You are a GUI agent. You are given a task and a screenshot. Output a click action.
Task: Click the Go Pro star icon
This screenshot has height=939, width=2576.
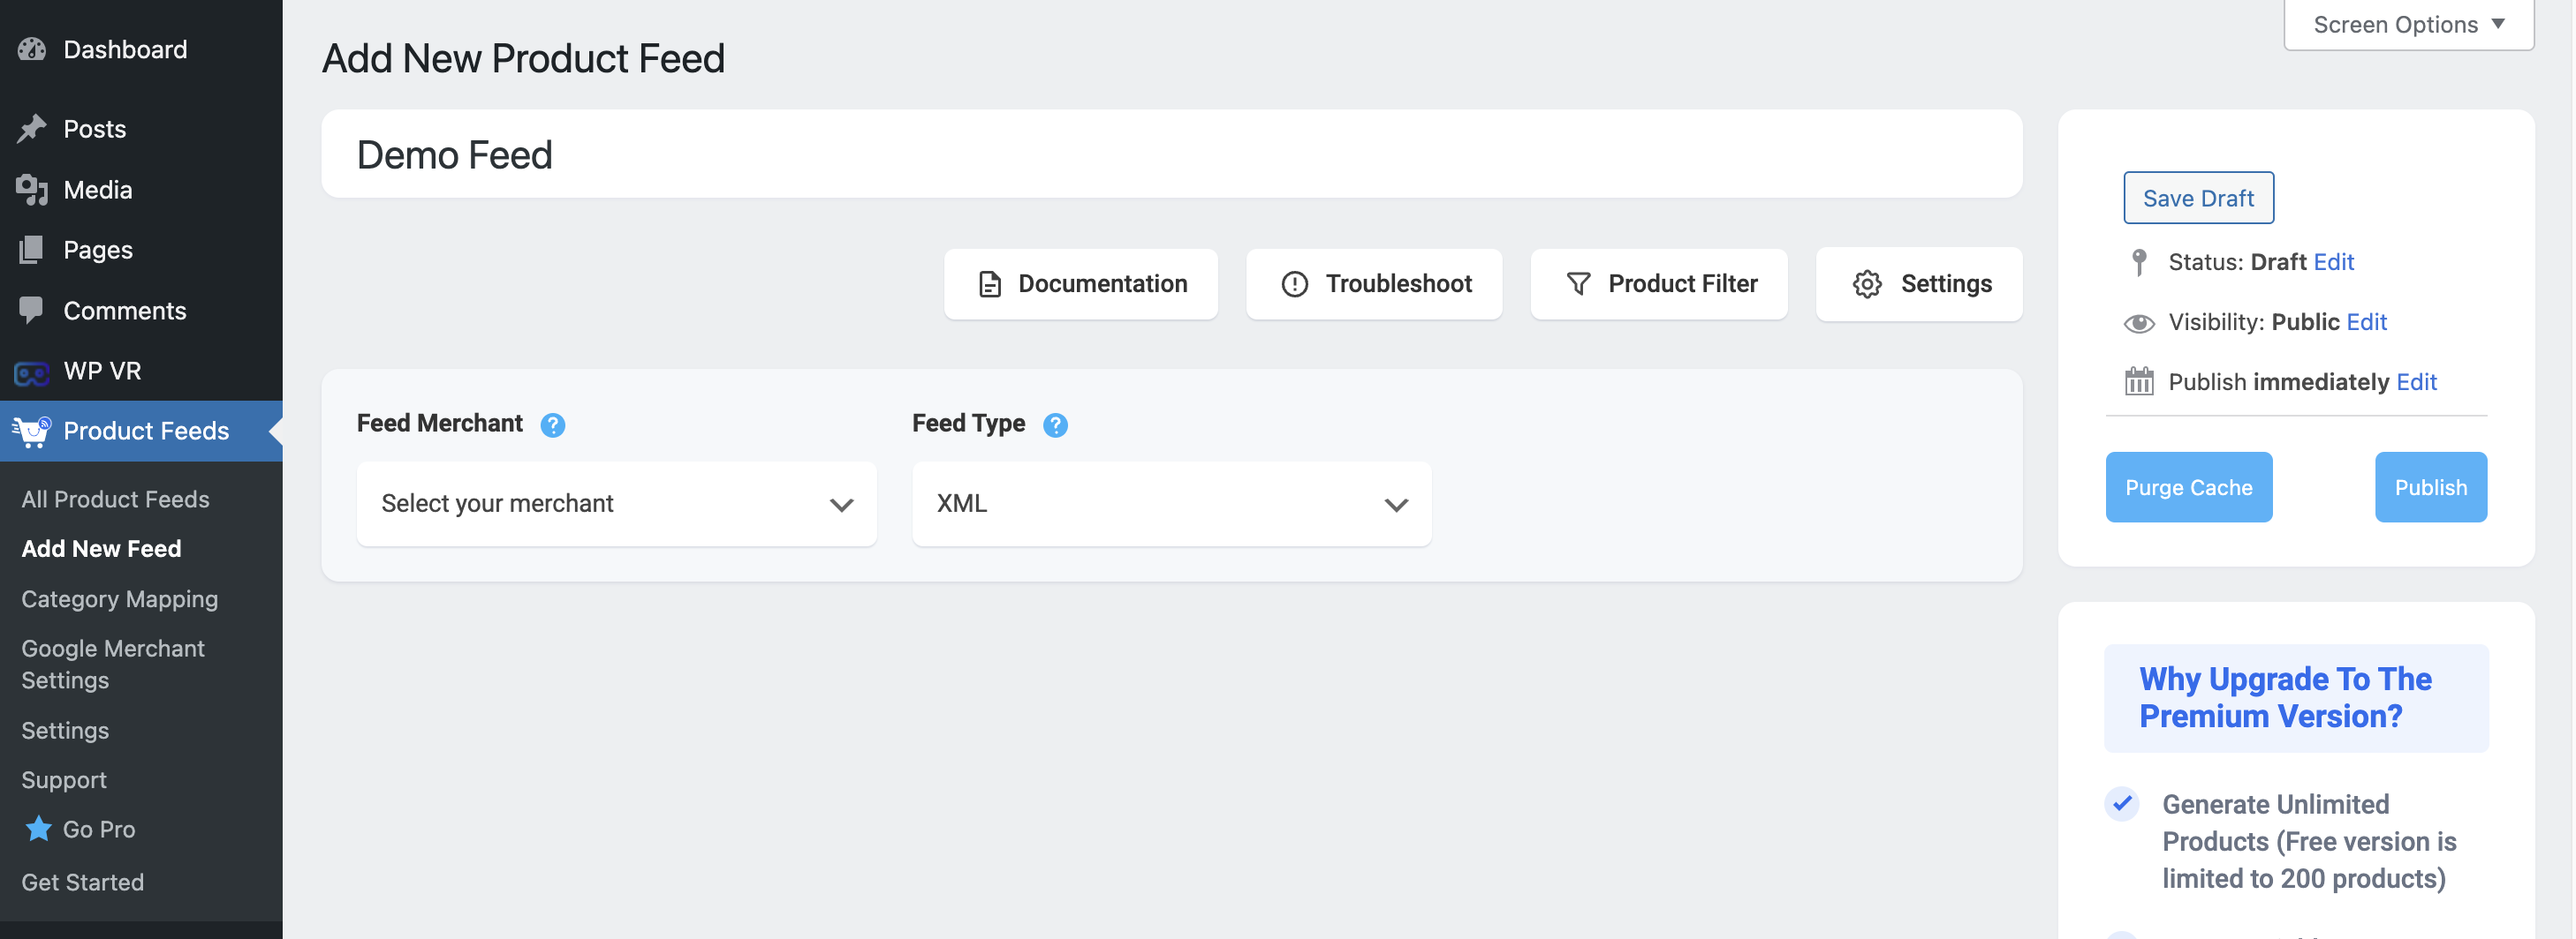point(38,828)
